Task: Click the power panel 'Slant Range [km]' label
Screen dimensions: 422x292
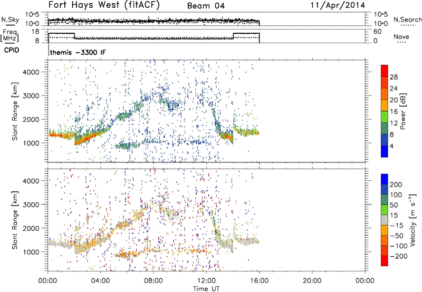Action: point(15,111)
